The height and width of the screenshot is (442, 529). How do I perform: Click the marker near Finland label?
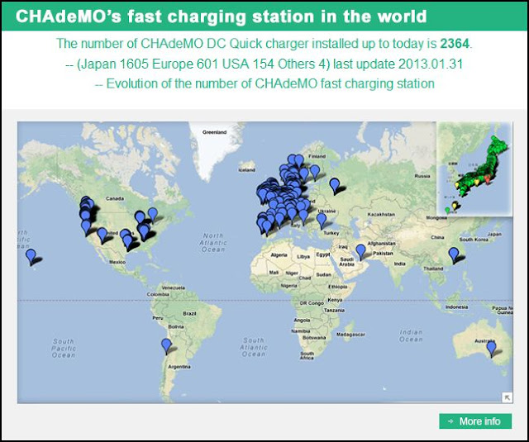[x=315, y=173]
